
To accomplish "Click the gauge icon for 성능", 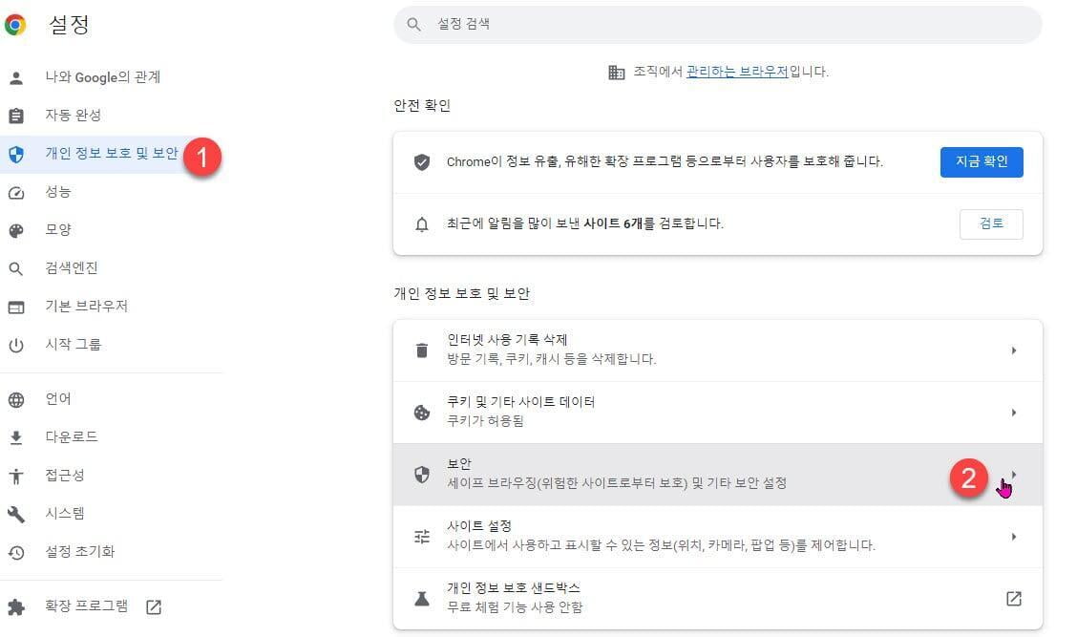I will point(16,192).
